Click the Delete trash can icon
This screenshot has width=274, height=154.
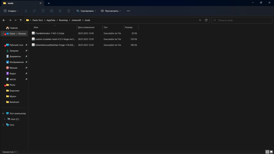tap(69, 11)
